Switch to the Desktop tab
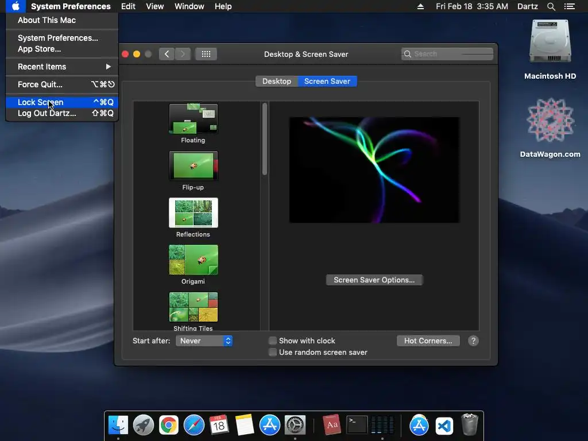The height and width of the screenshot is (441, 588). pyautogui.click(x=277, y=82)
